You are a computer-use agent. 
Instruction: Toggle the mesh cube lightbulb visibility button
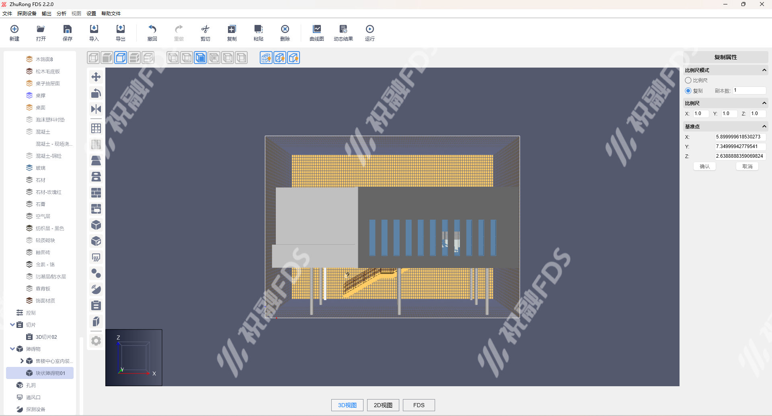click(266, 58)
